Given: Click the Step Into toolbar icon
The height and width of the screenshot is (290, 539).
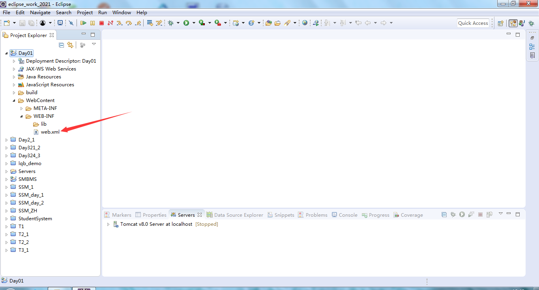Looking at the screenshot, I should click(120, 23).
